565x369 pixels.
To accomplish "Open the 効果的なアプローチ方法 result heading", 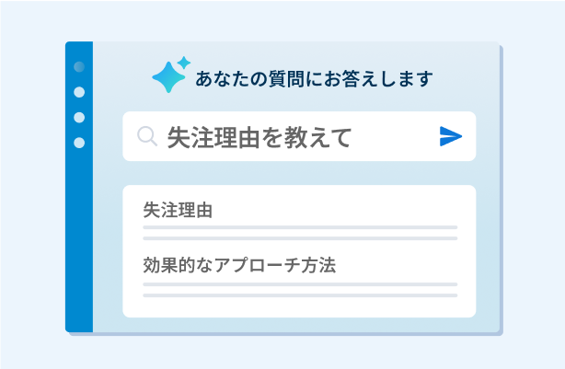I will [x=239, y=265].
